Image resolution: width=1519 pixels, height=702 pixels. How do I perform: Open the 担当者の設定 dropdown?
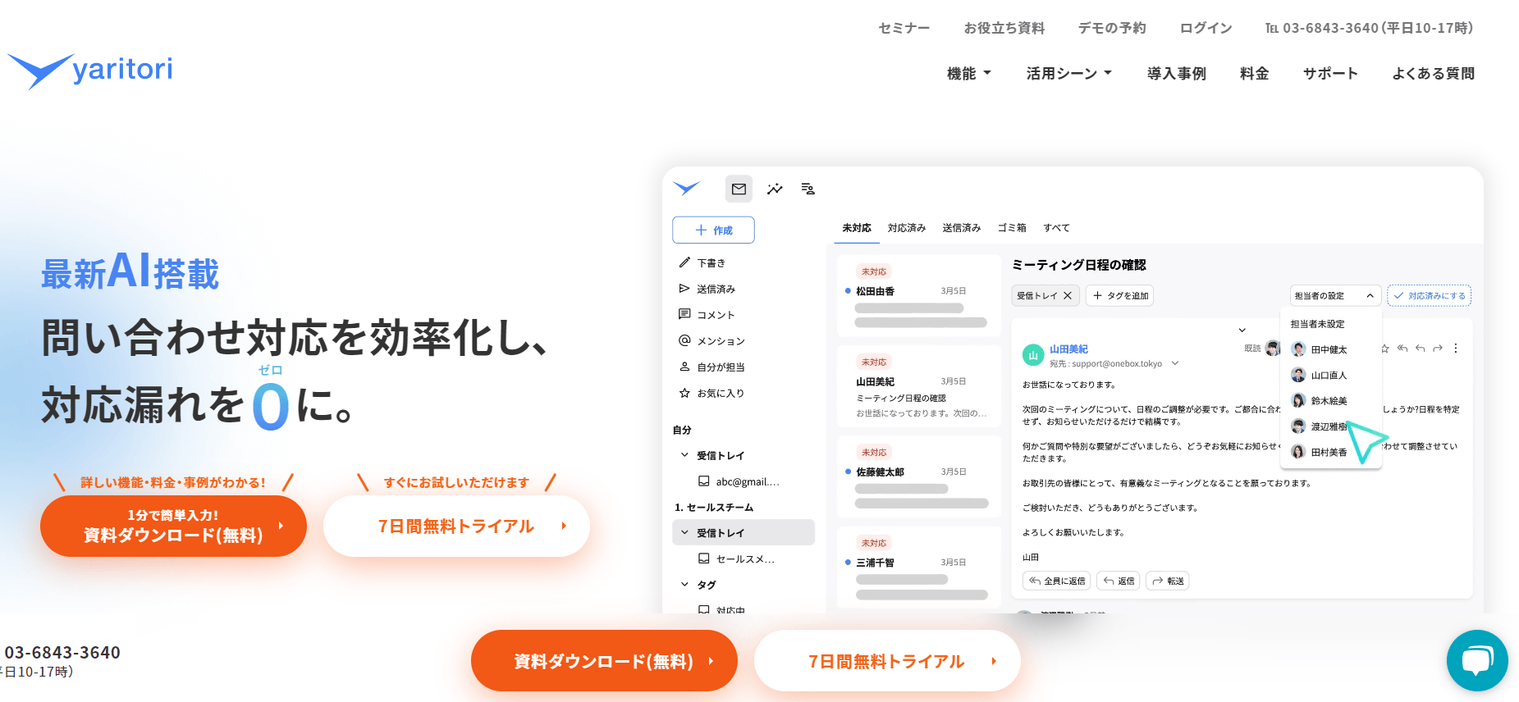[x=1334, y=295]
